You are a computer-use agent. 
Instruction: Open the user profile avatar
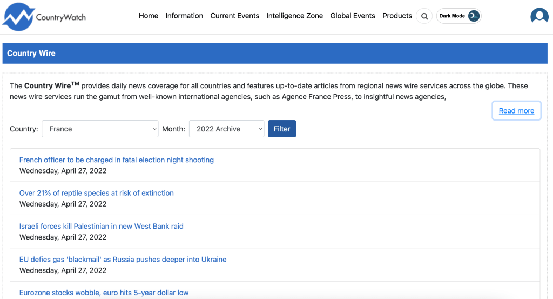pyautogui.click(x=539, y=16)
